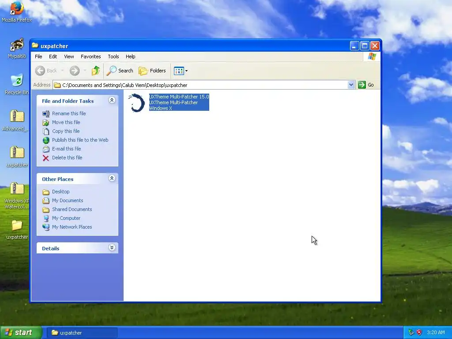This screenshot has height=339, width=452.
Task: Click the globe Publish icon
Action: tap(46, 140)
